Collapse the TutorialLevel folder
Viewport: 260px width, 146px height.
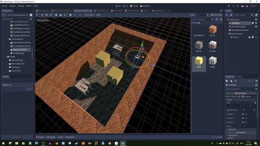[8, 39]
